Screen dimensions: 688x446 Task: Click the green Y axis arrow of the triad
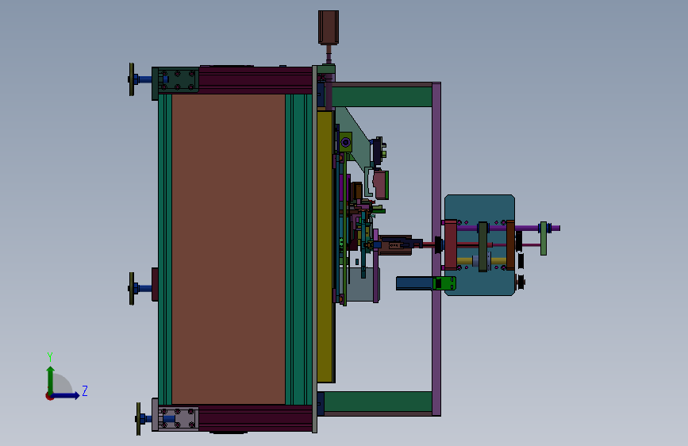coord(50,379)
